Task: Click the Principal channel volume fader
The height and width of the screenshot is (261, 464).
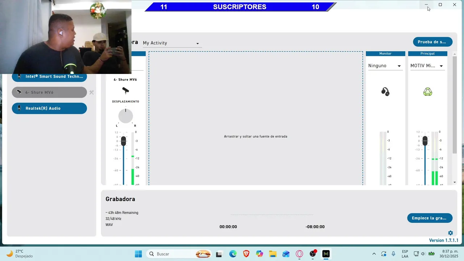Action: pyautogui.click(x=425, y=141)
